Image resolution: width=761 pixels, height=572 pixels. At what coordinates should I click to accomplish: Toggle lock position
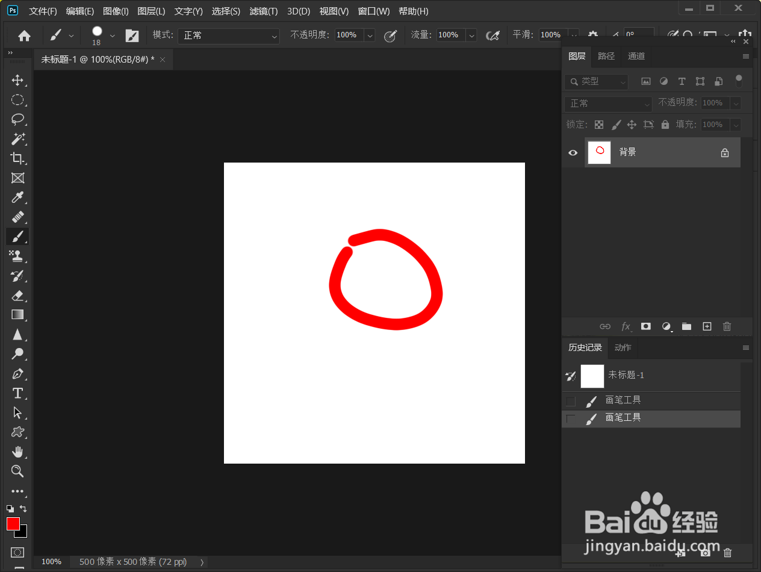632,125
